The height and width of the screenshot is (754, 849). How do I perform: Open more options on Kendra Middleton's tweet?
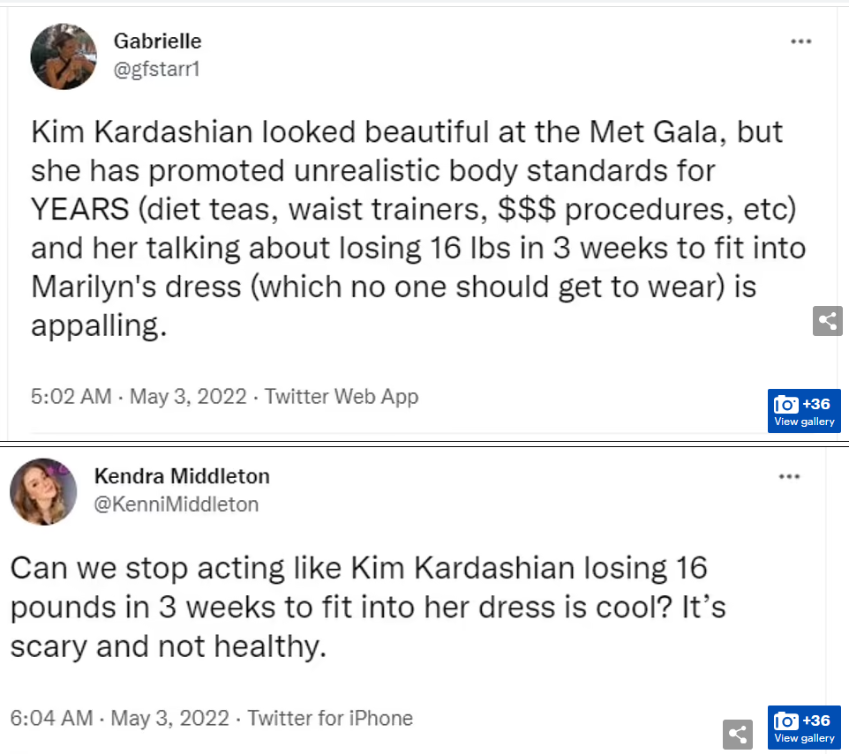point(789,476)
